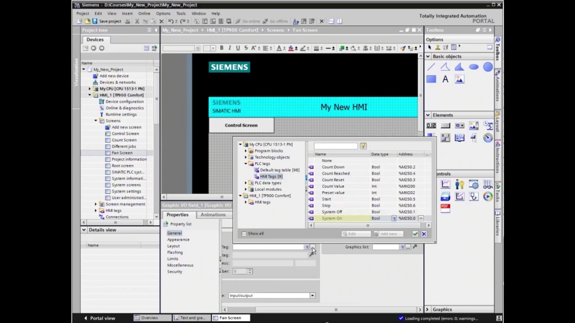Collapse PLC tags folder in tag picker
This screenshot has height=323, width=575.
246,164
